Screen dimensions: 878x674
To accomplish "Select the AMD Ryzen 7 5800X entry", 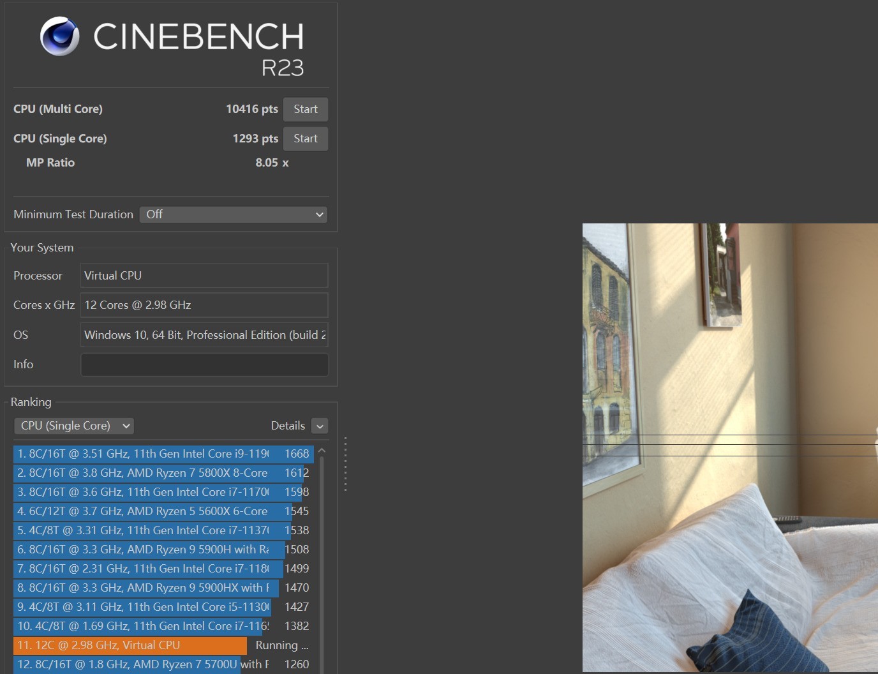I will point(163,473).
